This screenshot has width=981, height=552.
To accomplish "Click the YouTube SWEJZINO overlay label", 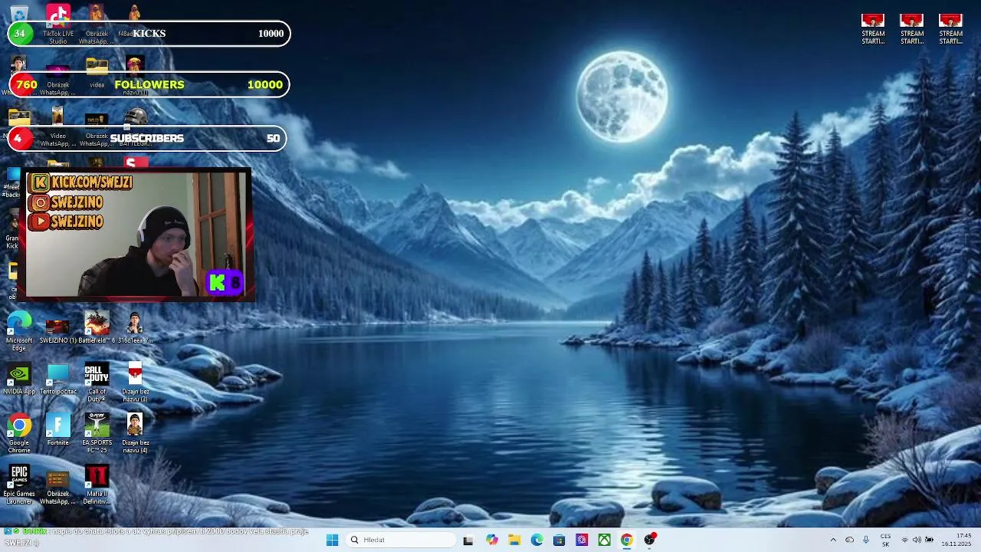I will click(x=67, y=222).
